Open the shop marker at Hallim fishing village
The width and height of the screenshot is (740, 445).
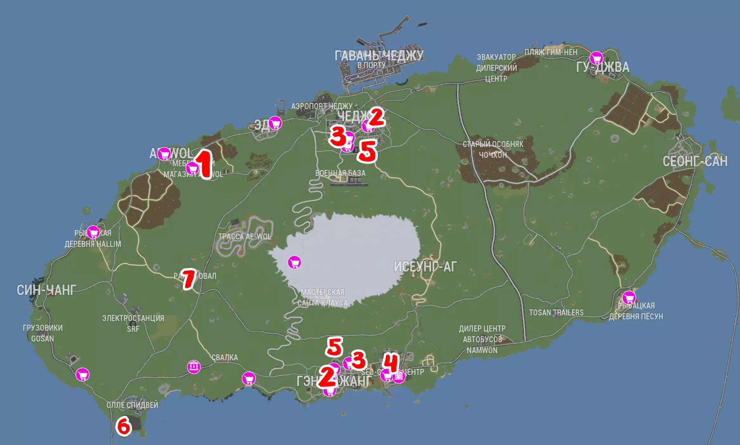(x=93, y=233)
